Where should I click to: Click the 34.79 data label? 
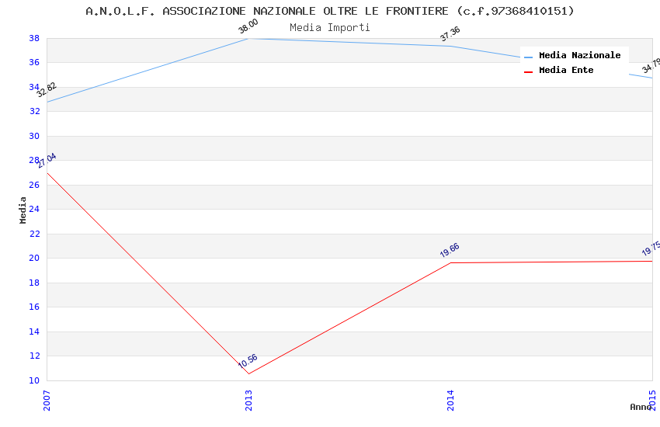651,66
